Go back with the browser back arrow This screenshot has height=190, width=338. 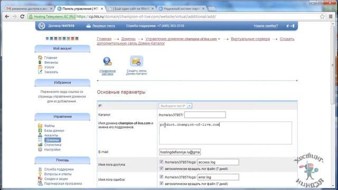7,16
